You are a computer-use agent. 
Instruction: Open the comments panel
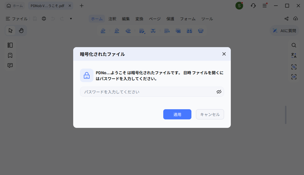click(10, 65)
